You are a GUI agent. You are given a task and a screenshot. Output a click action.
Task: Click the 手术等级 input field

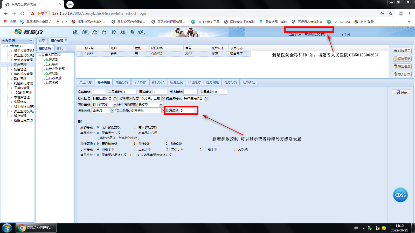[191, 92]
